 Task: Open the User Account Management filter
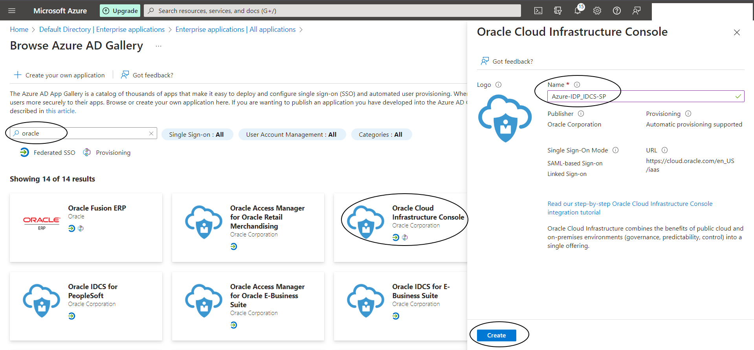click(291, 135)
